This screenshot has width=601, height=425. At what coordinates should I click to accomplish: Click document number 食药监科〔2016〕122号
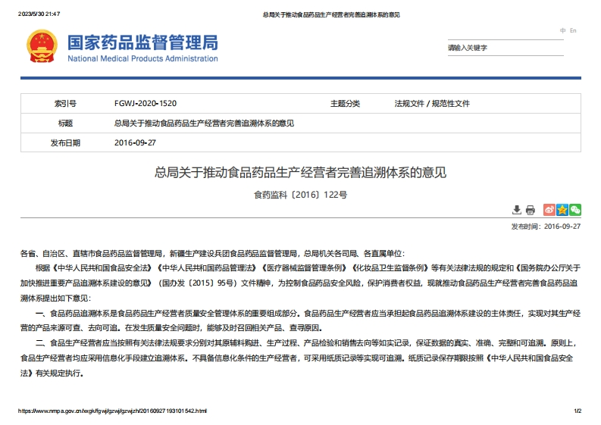click(300, 195)
